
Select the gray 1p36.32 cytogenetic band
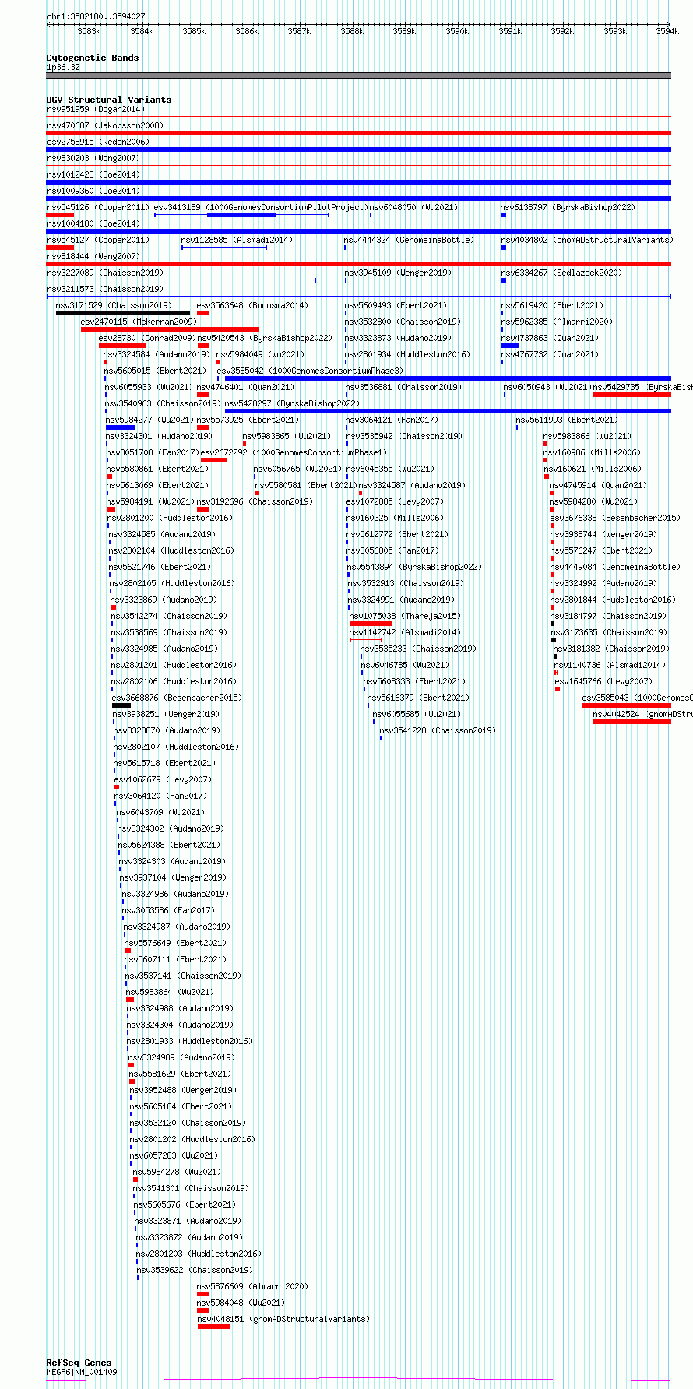[x=358, y=76]
